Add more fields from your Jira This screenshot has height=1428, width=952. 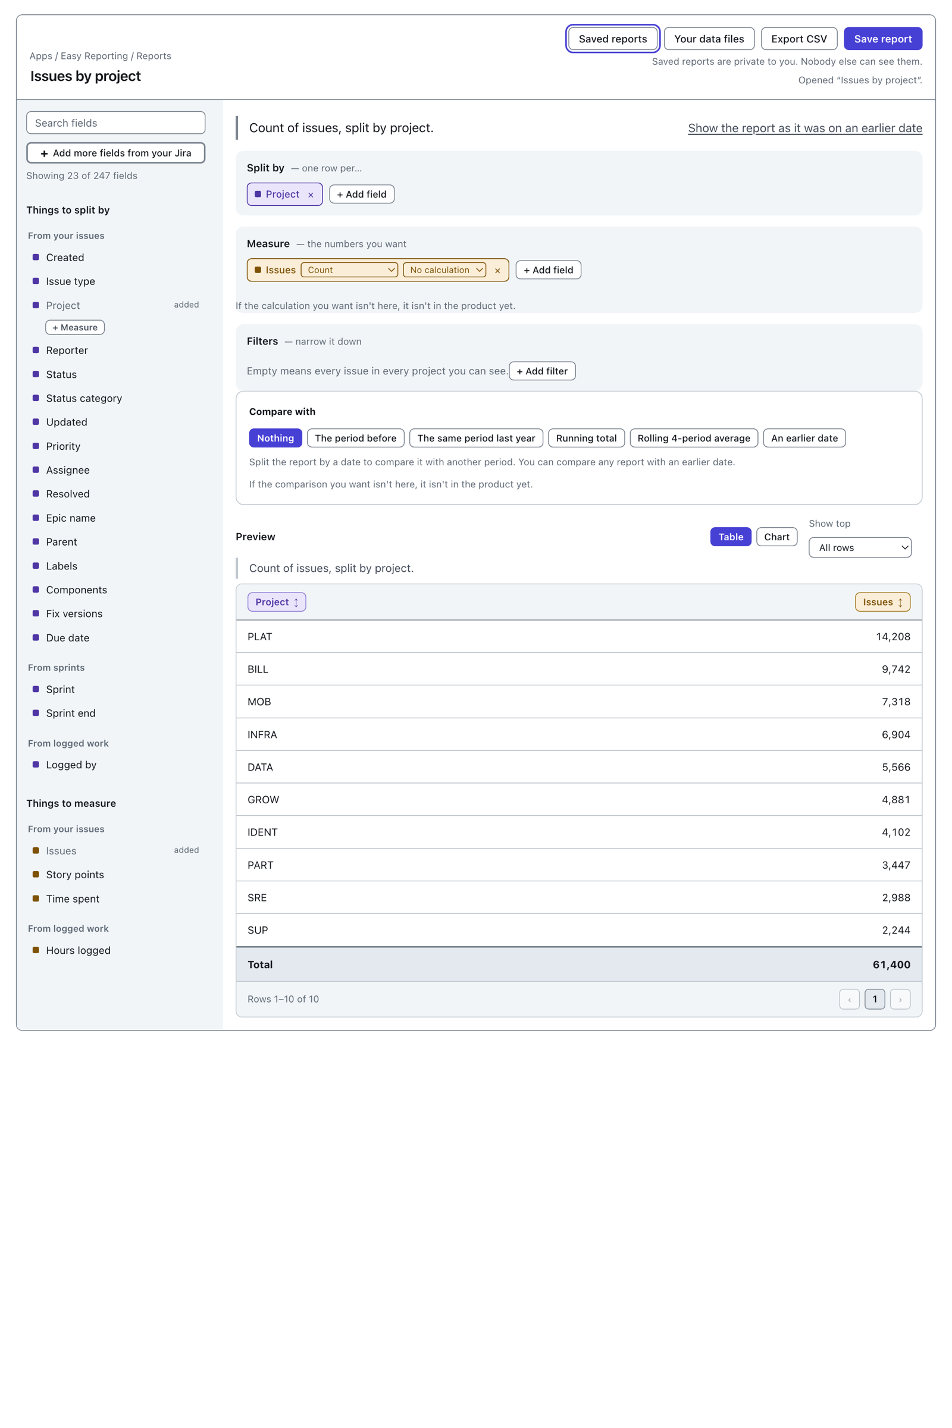coord(116,153)
